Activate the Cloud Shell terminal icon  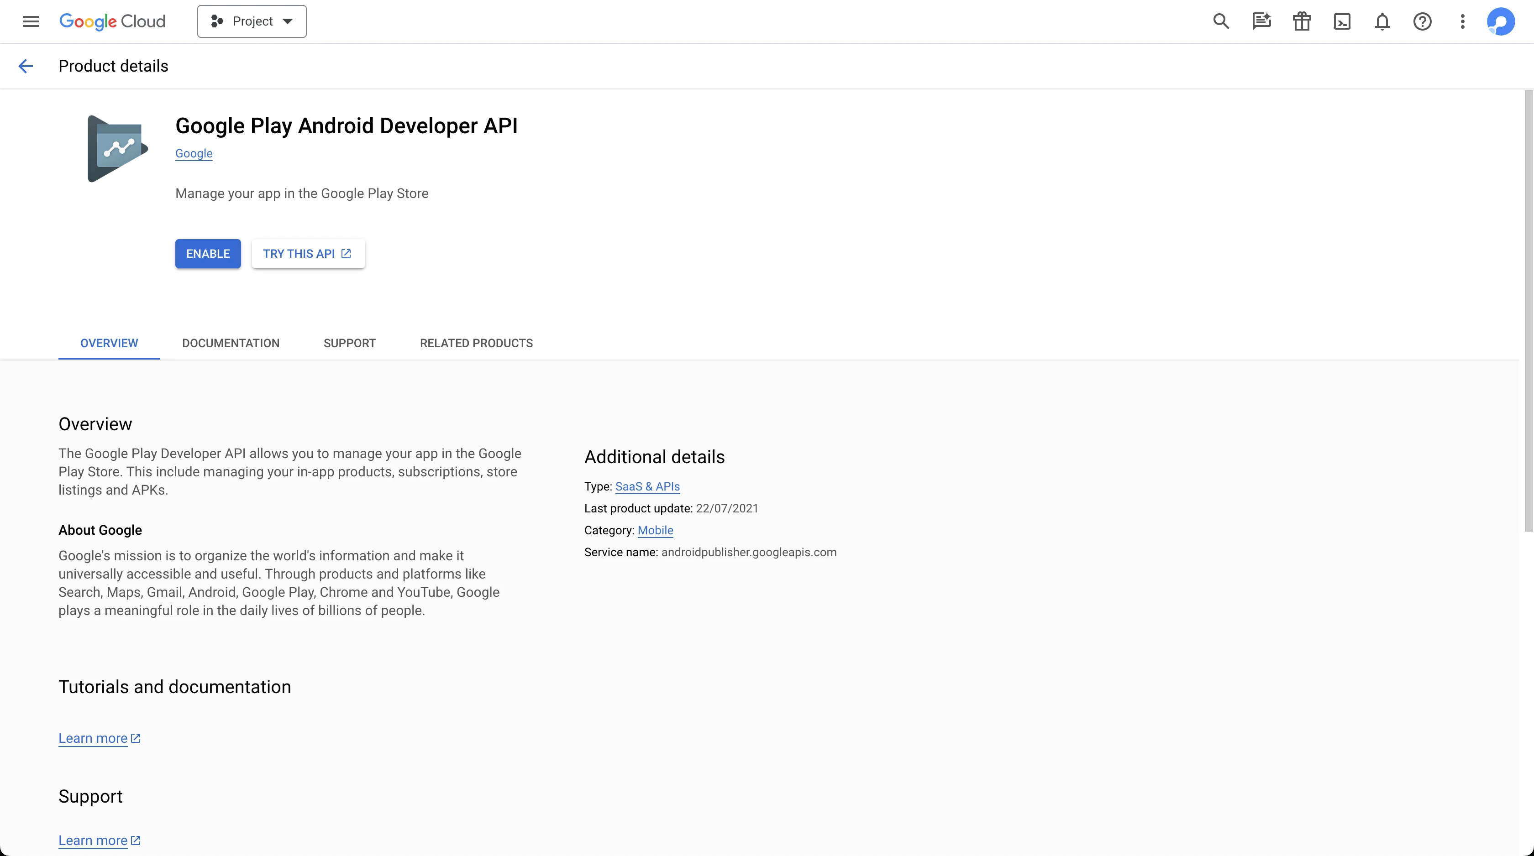tap(1342, 21)
